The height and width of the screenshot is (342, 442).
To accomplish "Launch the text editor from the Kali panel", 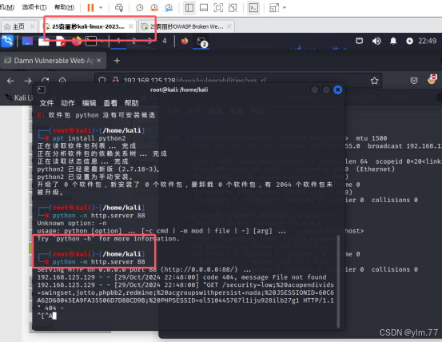I will coord(61,41).
